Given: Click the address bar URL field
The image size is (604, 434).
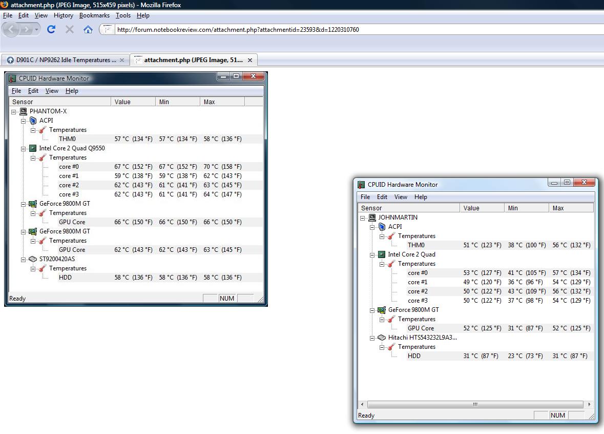Looking at the screenshot, I should pos(358,30).
